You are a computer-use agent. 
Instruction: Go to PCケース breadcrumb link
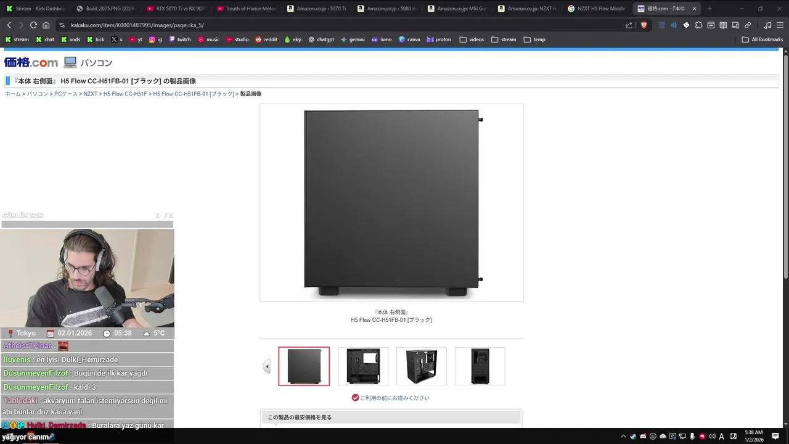click(x=66, y=94)
